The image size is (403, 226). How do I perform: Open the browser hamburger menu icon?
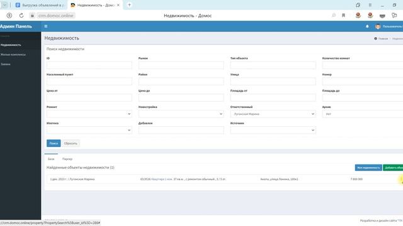[370, 5]
